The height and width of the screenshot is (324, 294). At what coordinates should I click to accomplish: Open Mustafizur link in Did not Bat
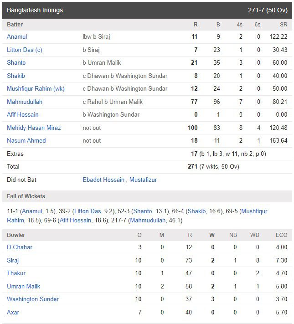[x=143, y=180]
